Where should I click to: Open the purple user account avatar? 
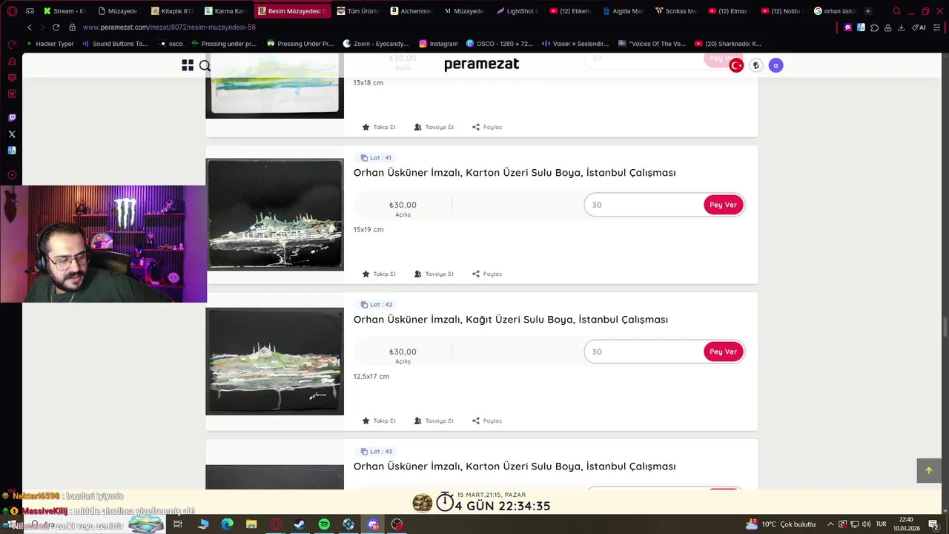pyautogui.click(x=776, y=65)
